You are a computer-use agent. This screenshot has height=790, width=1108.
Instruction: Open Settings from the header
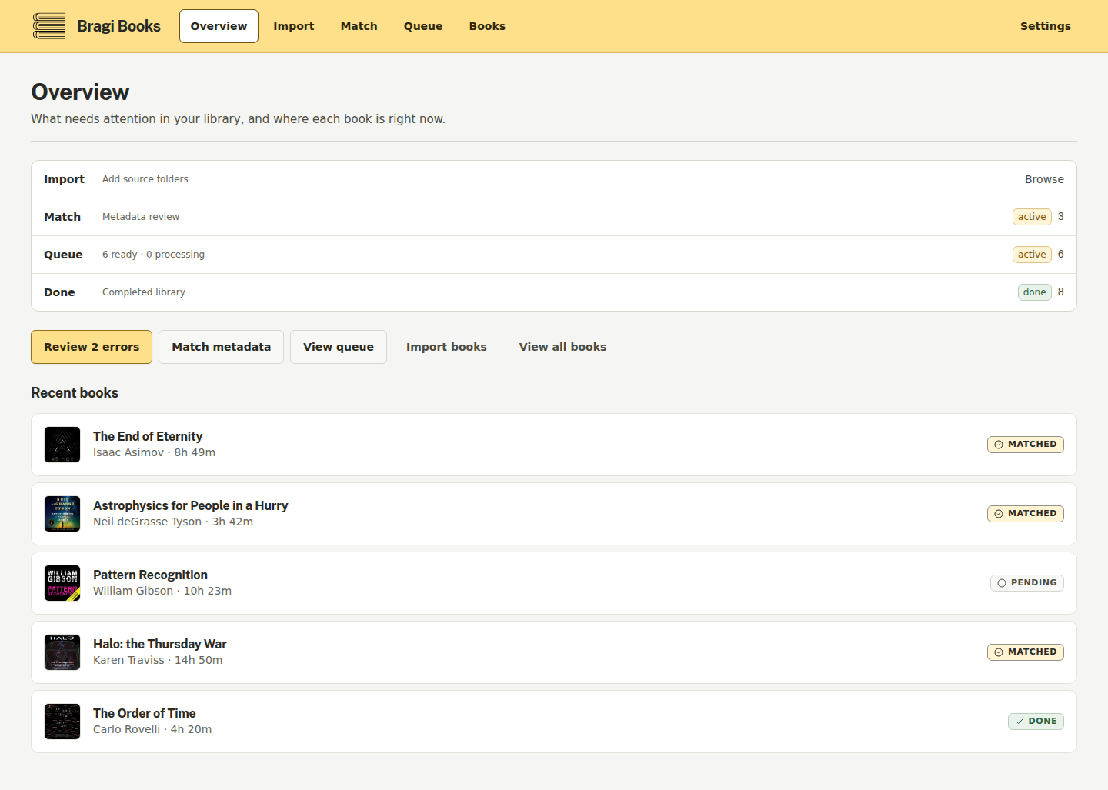click(1045, 26)
